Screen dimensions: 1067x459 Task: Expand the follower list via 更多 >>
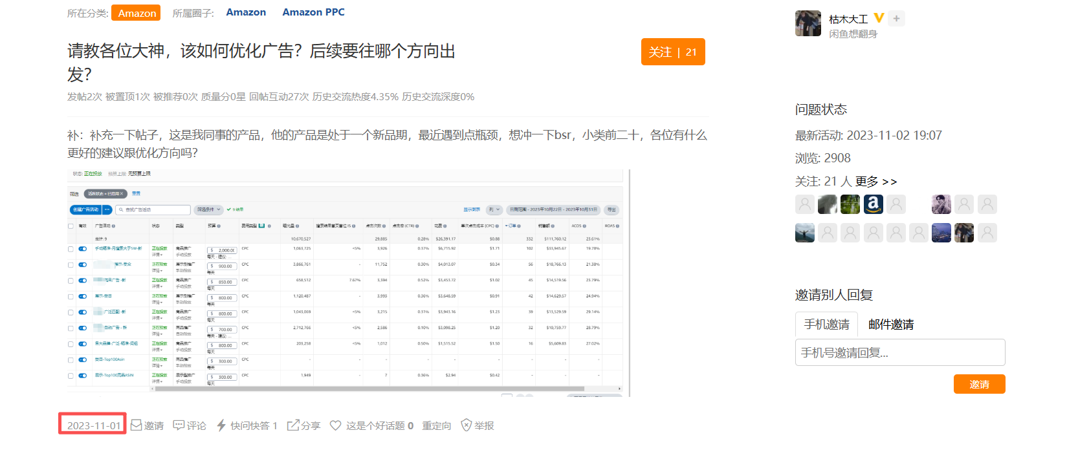[x=876, y=182]
